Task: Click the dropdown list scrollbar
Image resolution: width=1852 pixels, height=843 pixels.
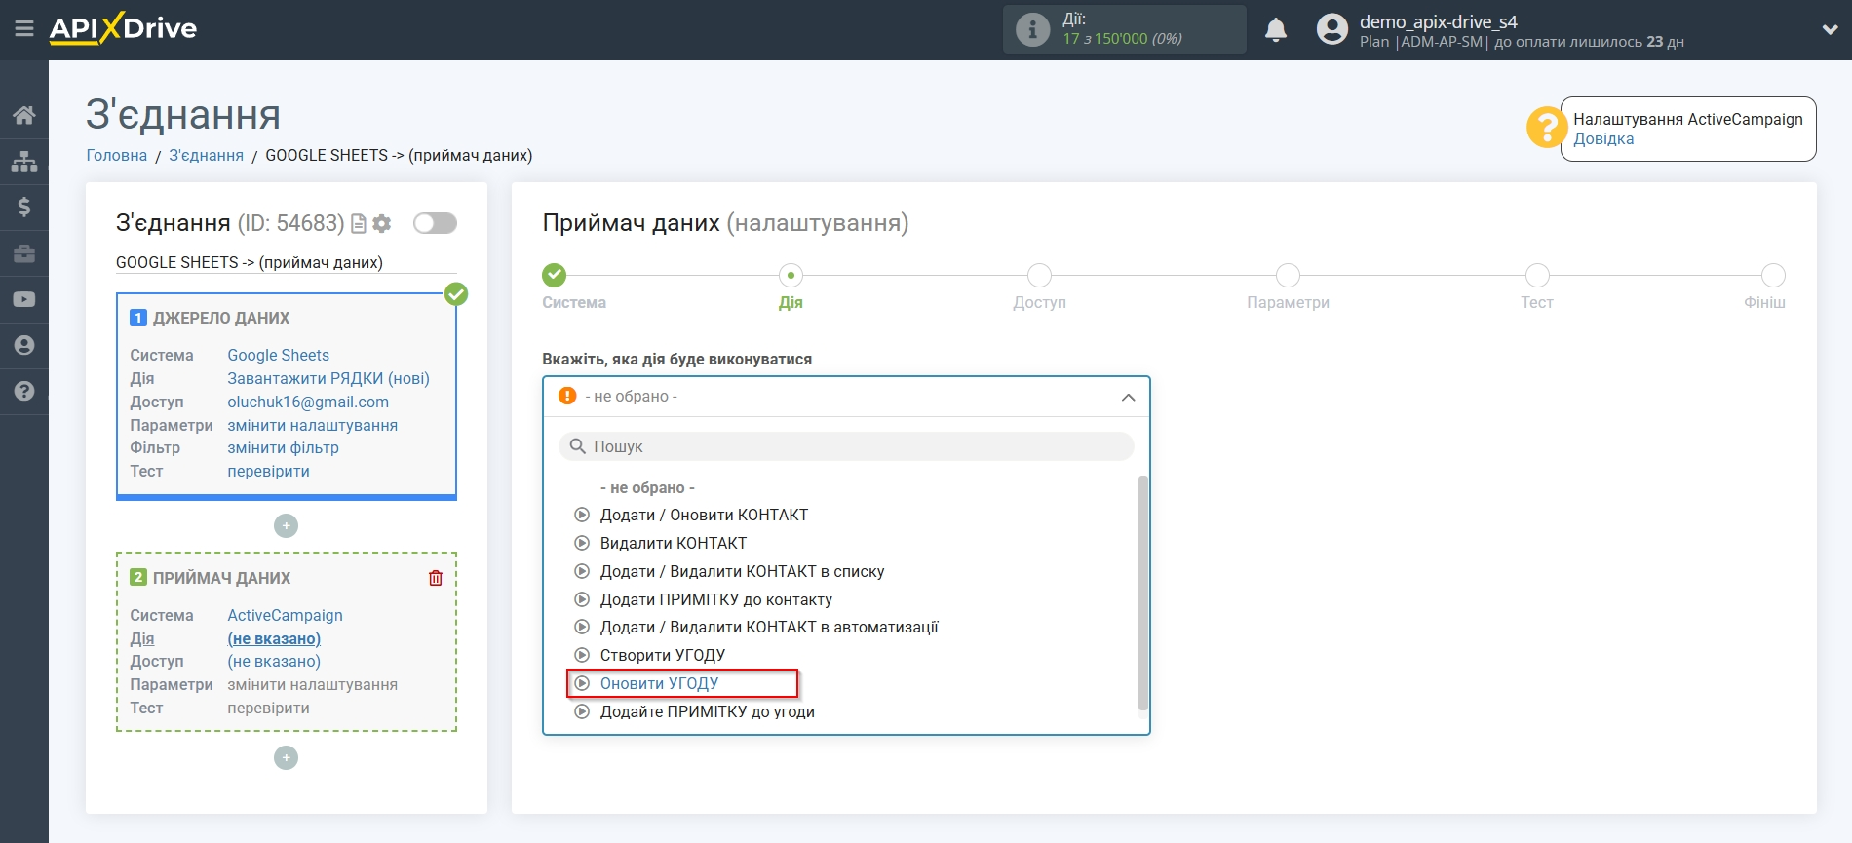Action: (1143, 593)
